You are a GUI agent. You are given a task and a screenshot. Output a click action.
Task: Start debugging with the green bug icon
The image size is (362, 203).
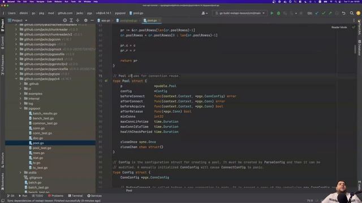(x=278, y=14)
